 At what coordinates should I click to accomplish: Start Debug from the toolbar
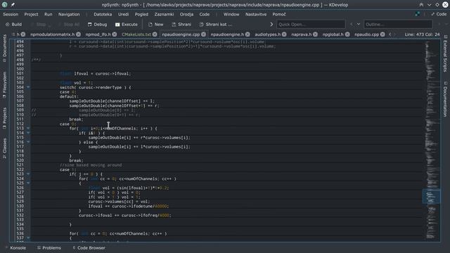pos(97,25)
